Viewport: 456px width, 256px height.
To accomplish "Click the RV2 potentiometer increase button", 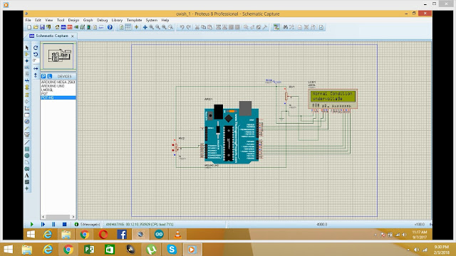I will 173,145.
